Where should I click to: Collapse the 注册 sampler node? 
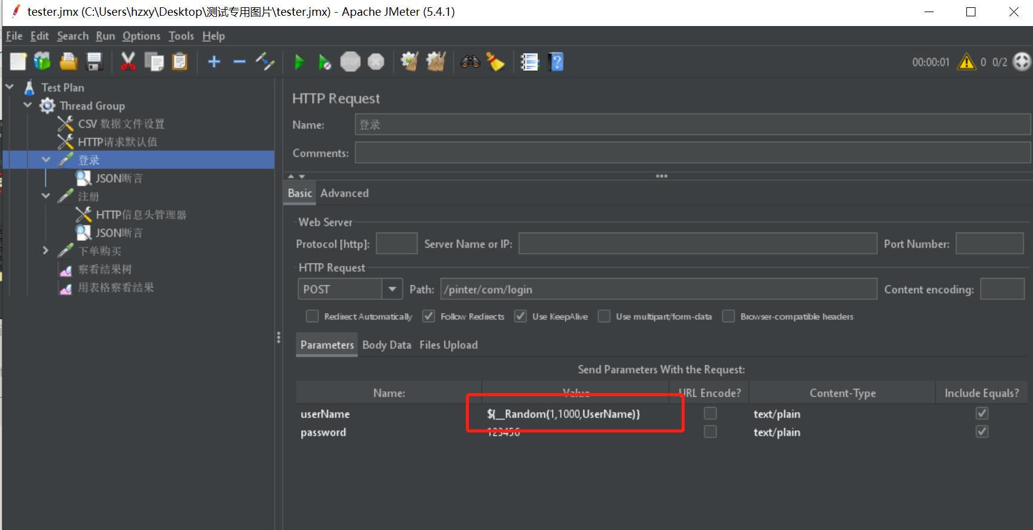(46, 196)
